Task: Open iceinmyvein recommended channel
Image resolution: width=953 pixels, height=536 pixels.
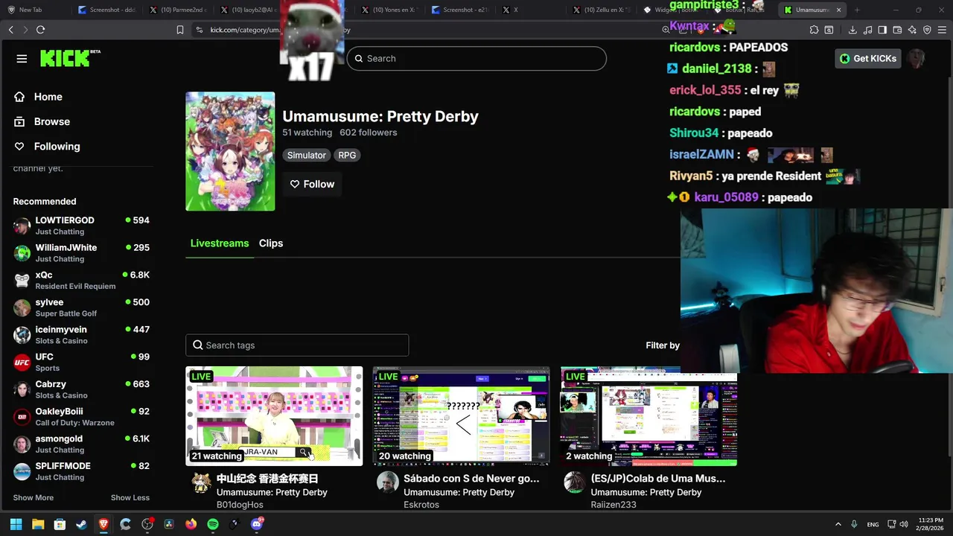Action: pyautogui.click(x=82, y=335)
